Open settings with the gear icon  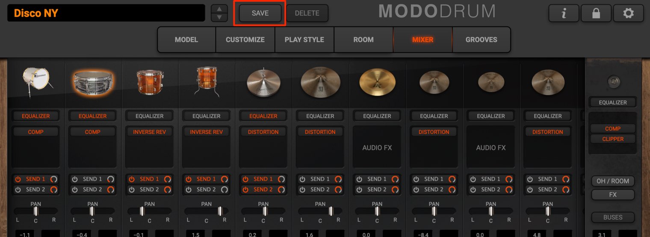tap(628, 14)
